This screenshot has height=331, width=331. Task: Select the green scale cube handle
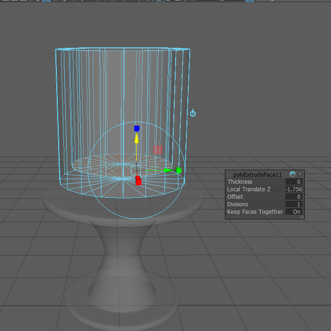[x=178, y=170]
